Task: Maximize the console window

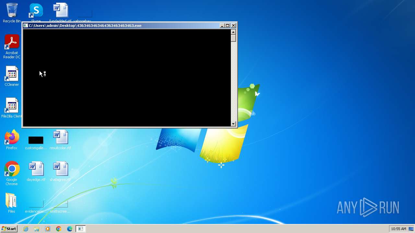Action: 228,26
